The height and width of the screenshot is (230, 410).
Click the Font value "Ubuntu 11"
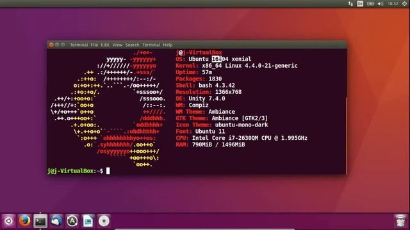pyautogui.click(x=210, y=132)
